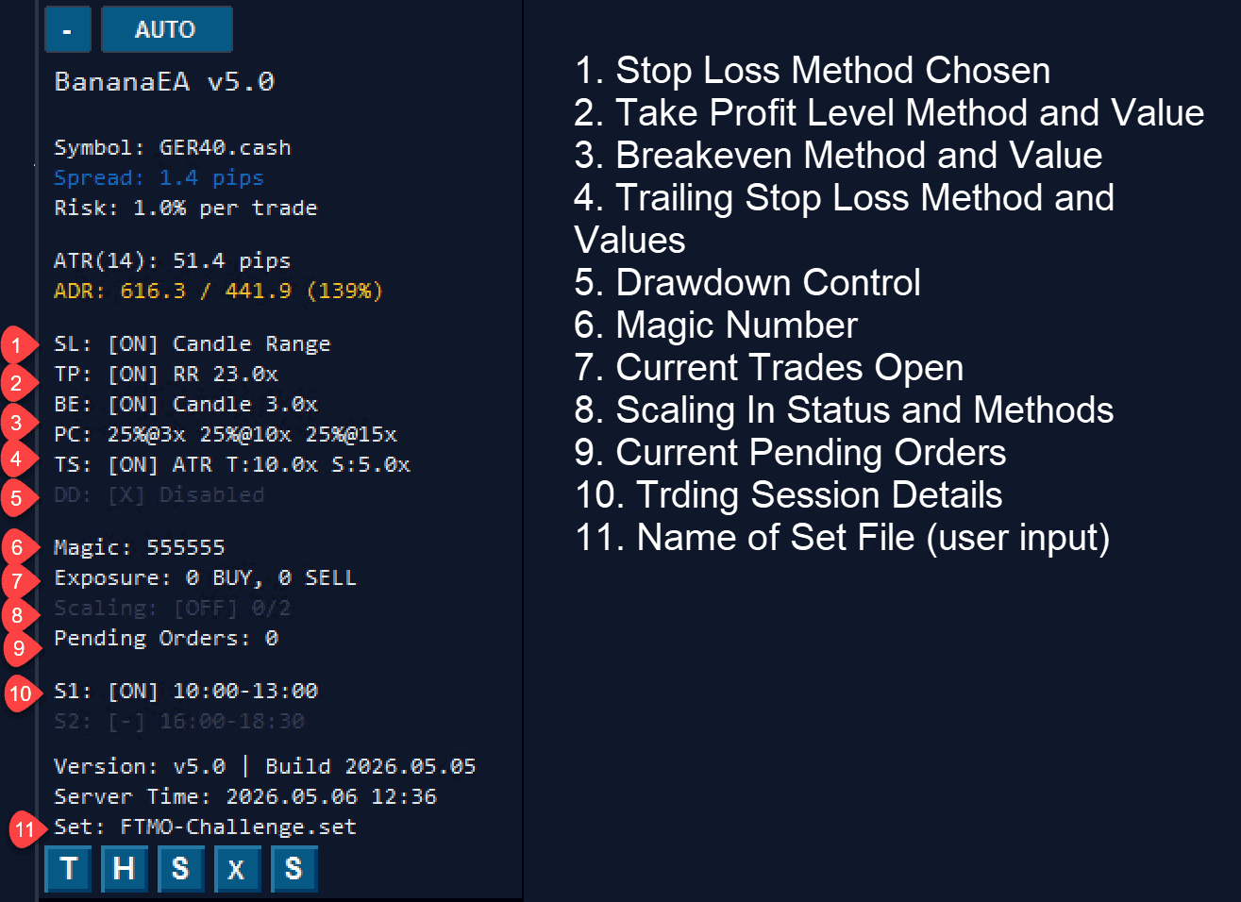The width and height of the screenshot is (1241, 902).
Task: Click legend item 'Take Profit Level Method and Value'
Action: coord(889,113)
